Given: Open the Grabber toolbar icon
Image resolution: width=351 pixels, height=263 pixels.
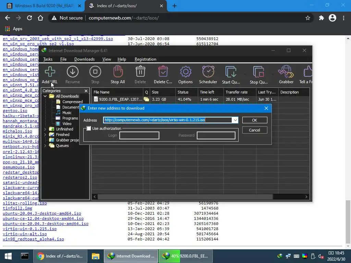Looking at the screenshot, I should pyautogui.click(x=286, y=72).
